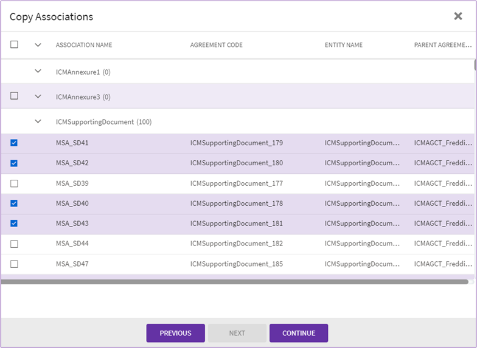Sort by Association Name column header

[x=84, y=45]
